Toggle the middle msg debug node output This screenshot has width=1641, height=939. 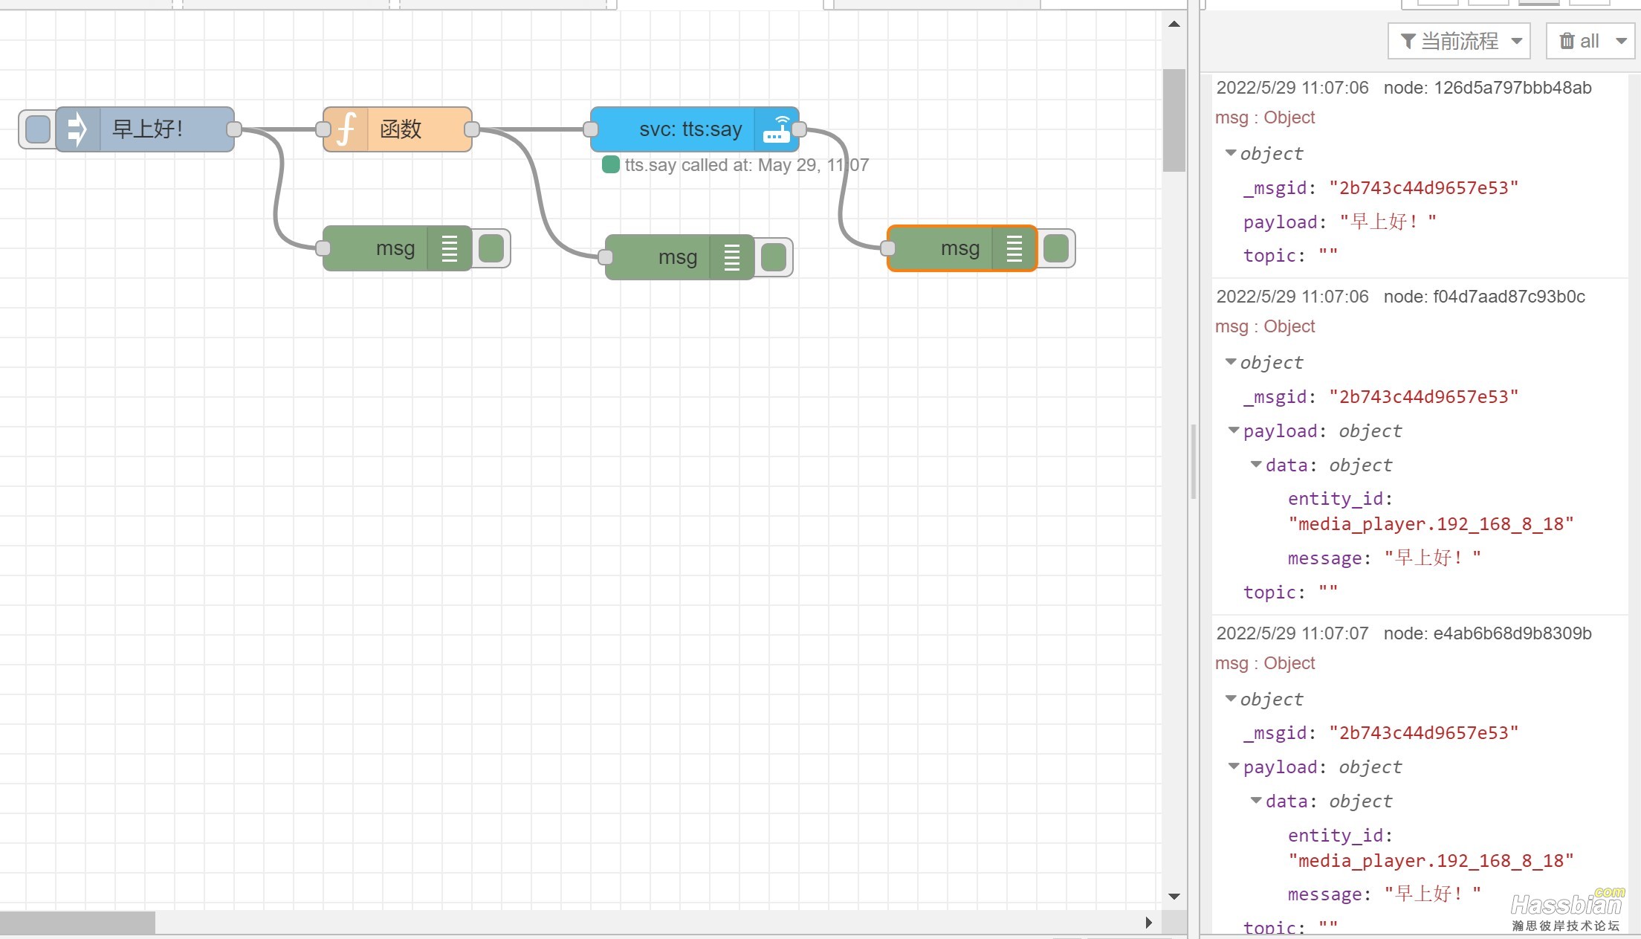click(774, 257)
